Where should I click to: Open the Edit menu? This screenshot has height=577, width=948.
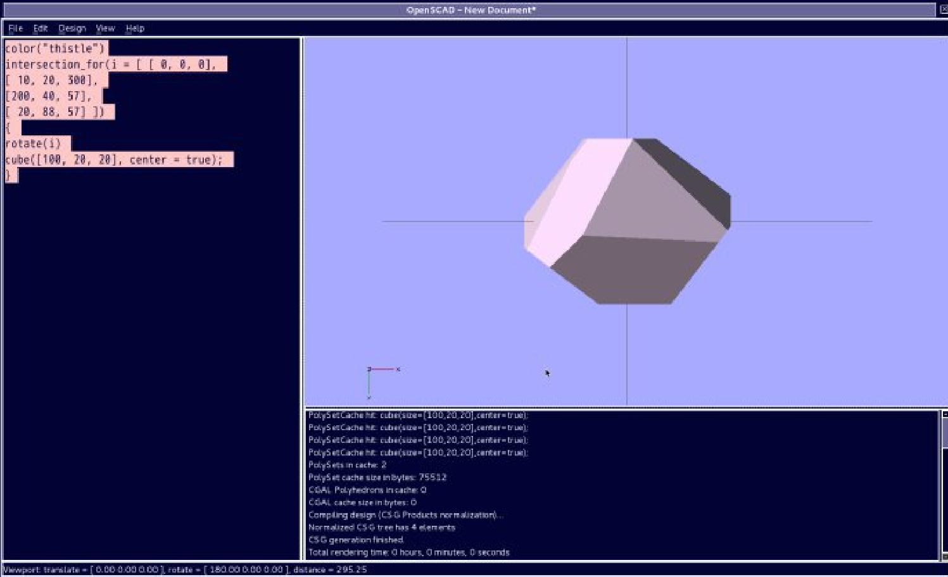pos(41,28)
